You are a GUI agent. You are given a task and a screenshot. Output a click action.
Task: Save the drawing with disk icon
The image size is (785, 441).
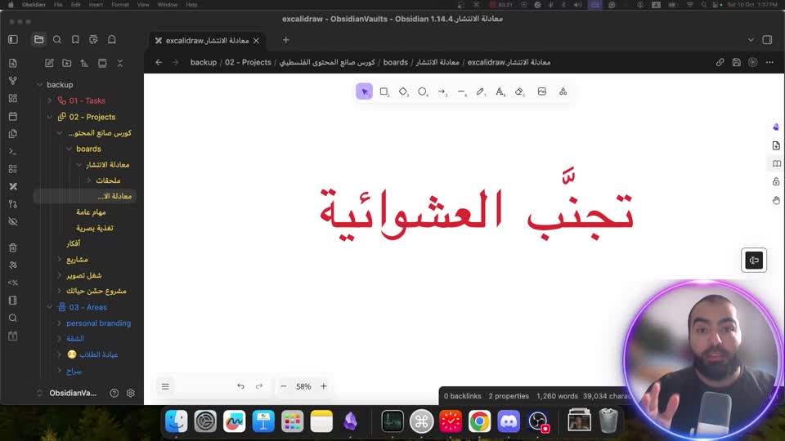click(x=737, y=63)
